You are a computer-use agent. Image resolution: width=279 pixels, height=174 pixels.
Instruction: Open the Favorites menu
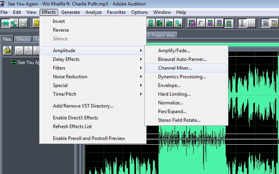pyautogui.click(x=116, y=12)
